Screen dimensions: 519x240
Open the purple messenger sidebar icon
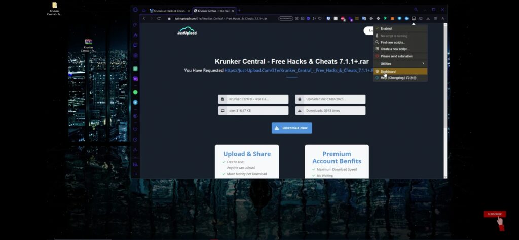pos(135,79)
